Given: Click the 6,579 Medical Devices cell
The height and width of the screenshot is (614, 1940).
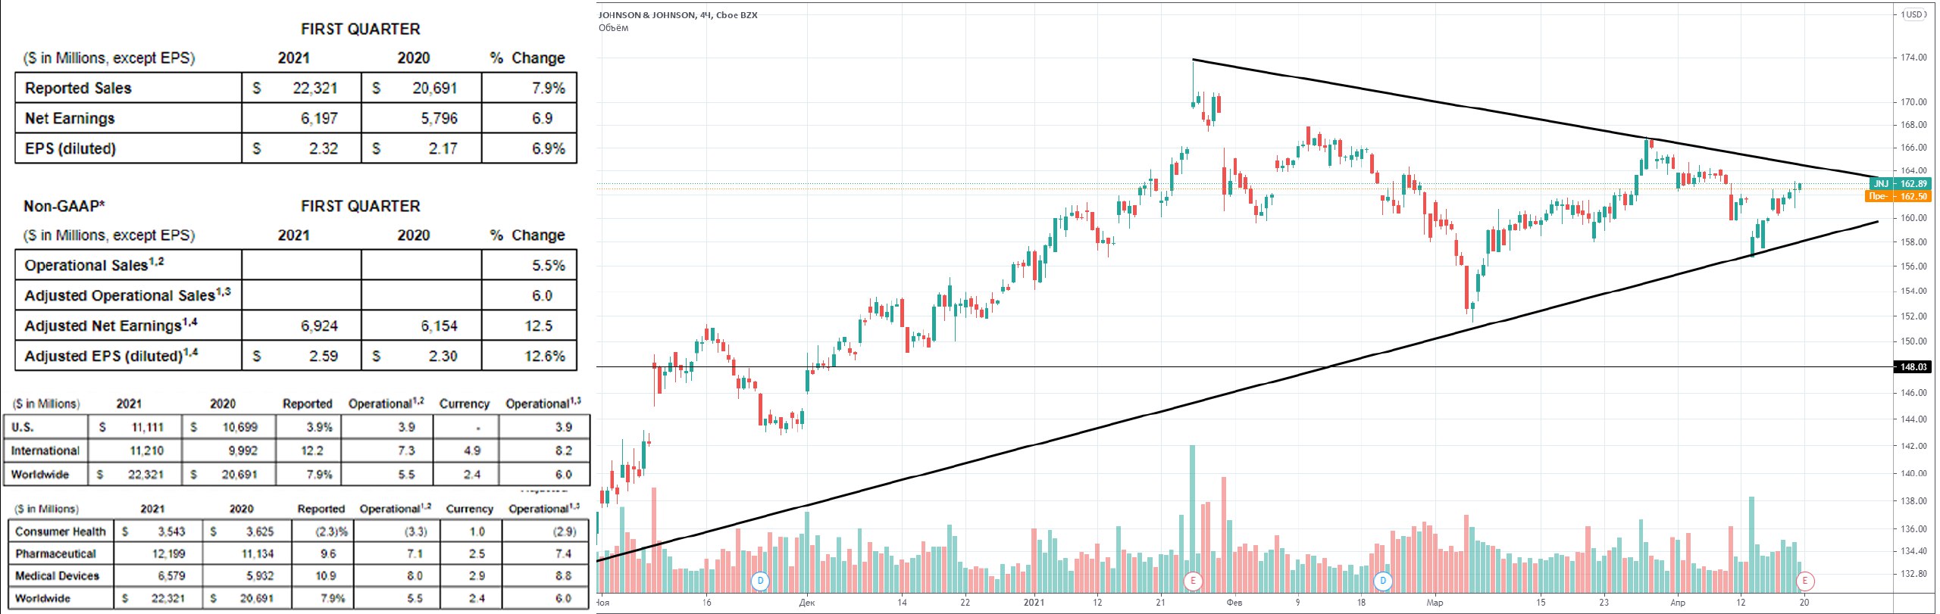Looking at the screenshot, I should [x=172, y=575].
